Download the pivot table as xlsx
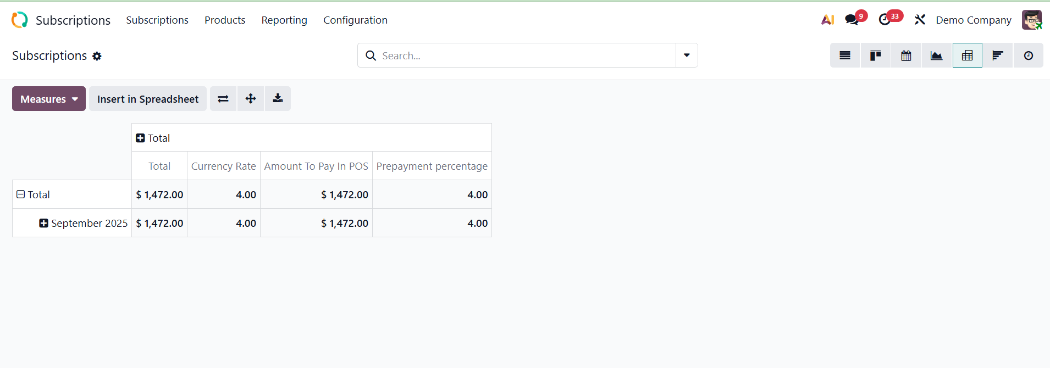This screenshot has width=1050, height=368. point(278,99)
